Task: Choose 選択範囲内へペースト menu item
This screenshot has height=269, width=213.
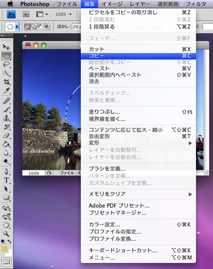Action: click(138, 75)
